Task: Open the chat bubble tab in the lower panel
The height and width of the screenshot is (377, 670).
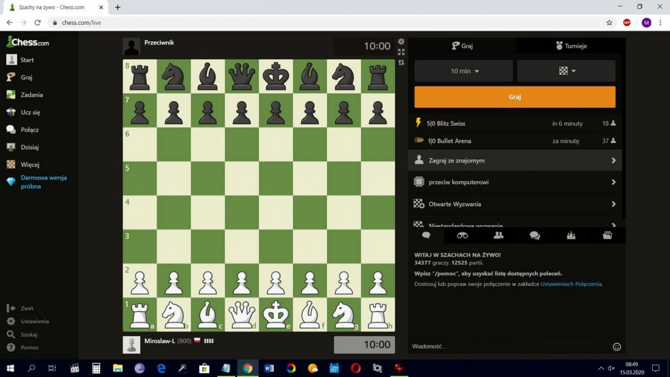Action: point(426,235)
